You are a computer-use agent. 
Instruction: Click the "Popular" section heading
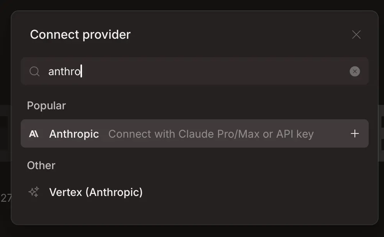pyautogui.click(x=46, y=105)
